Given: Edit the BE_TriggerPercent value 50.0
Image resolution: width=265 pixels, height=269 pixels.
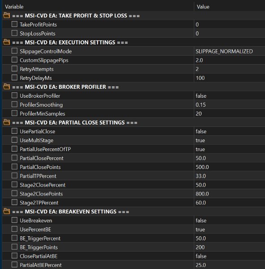Looking at the screenshot, I should [201, 239].
